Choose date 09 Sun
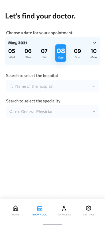105x227 pixels. [77, 53]
